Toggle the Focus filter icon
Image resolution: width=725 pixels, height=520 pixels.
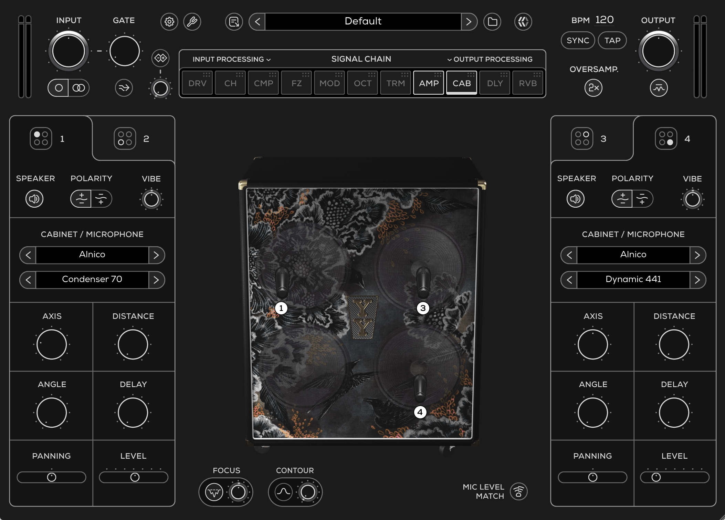(x=214, y=492)
